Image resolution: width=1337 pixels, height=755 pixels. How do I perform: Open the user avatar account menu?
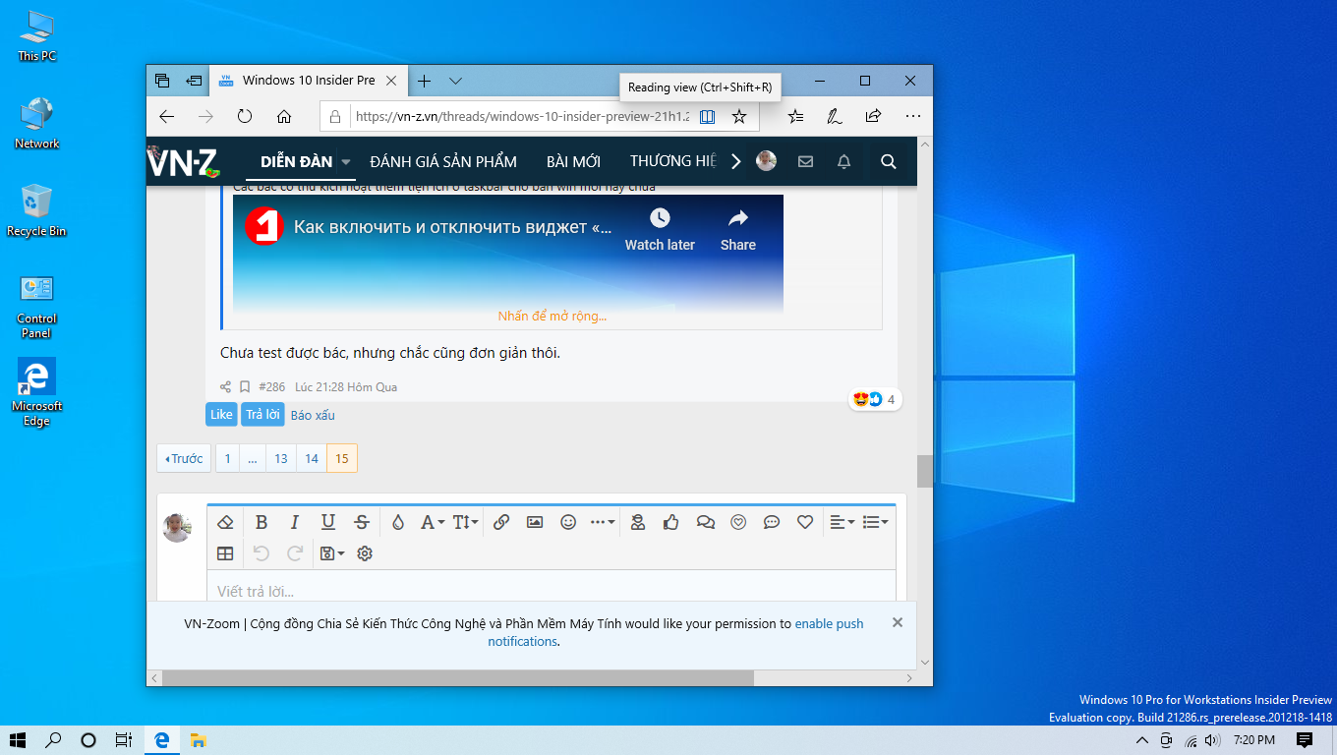coord(766,161)
